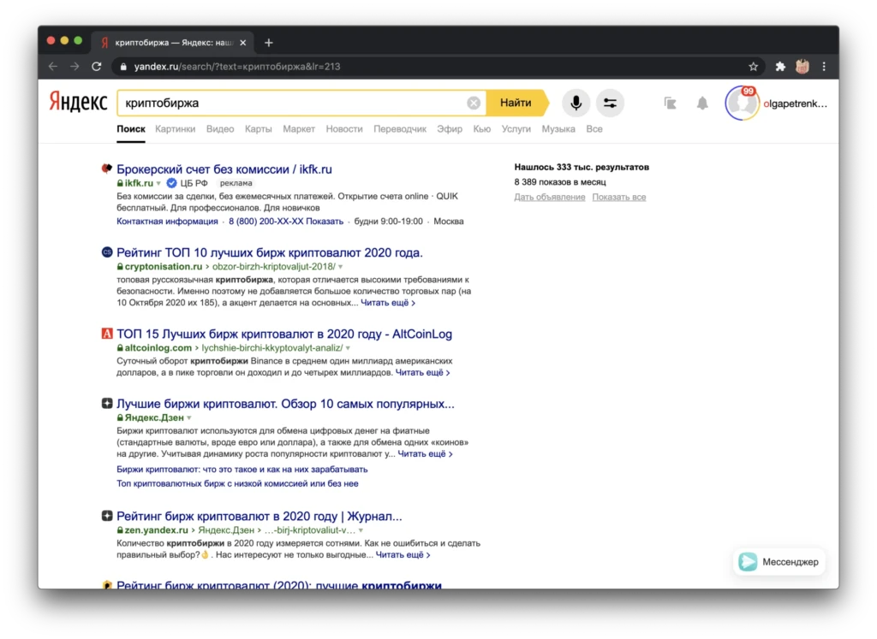Open ТОП 15 Лучших бирж AltCoinLog link
The image size is (877, 639).
click(x=284, y=334)
